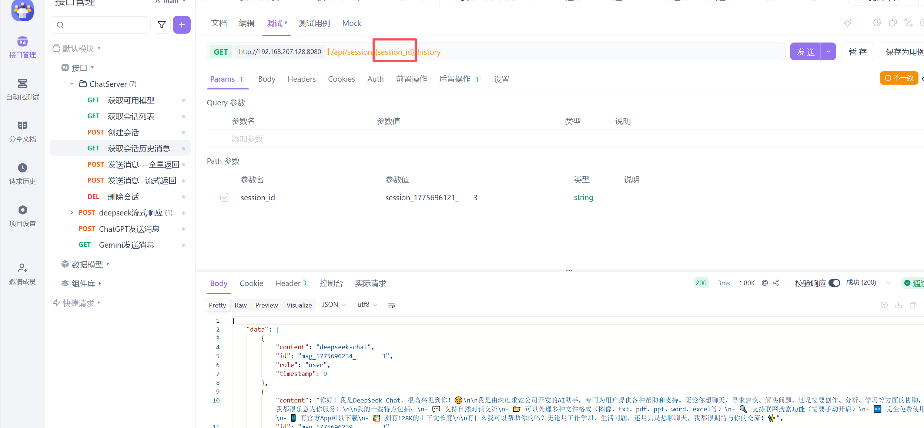924x428 pixels.
Task: Switch to the Headers request tab
Action: pos(301,79)
